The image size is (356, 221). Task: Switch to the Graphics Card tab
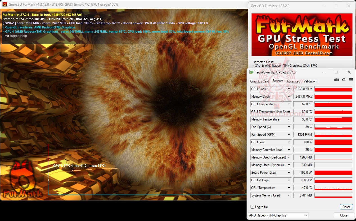[x=260, y=81]
